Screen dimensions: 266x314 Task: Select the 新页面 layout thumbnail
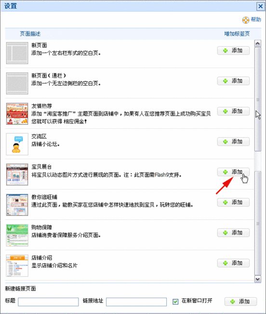tap(17, 53)
